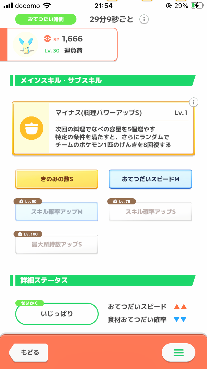This screenshot has height=369, width=207.
Task: Open the green hamburger menu
Action: (x=178, y=353)
